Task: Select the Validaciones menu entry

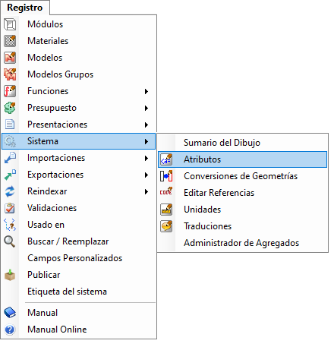Action: point(78,208)
